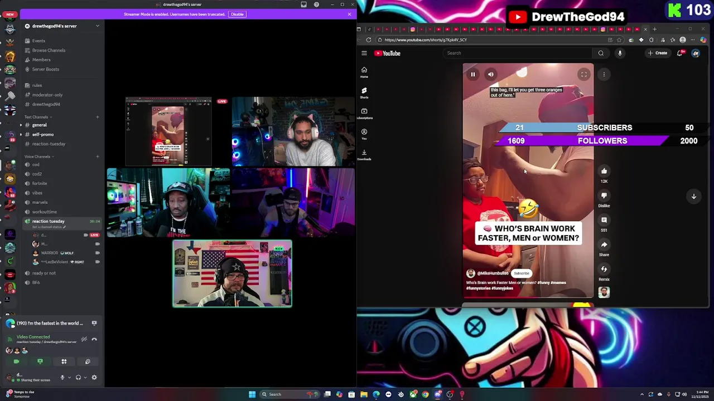Open the comments icon showing 551
714x401 pixels.
[x=604, y=221]
